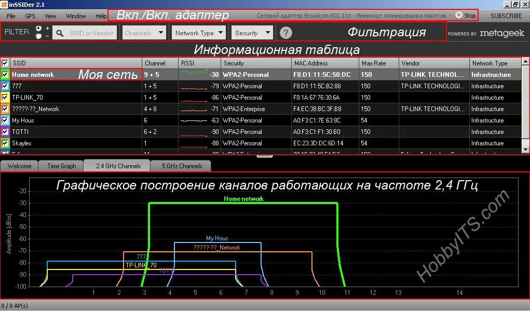Sort table by Network Type column header
The width and height of the screenshot is (530, 311).
pos(495,63)
